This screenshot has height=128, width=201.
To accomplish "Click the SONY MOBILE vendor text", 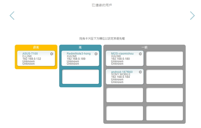I will [121, 74].
